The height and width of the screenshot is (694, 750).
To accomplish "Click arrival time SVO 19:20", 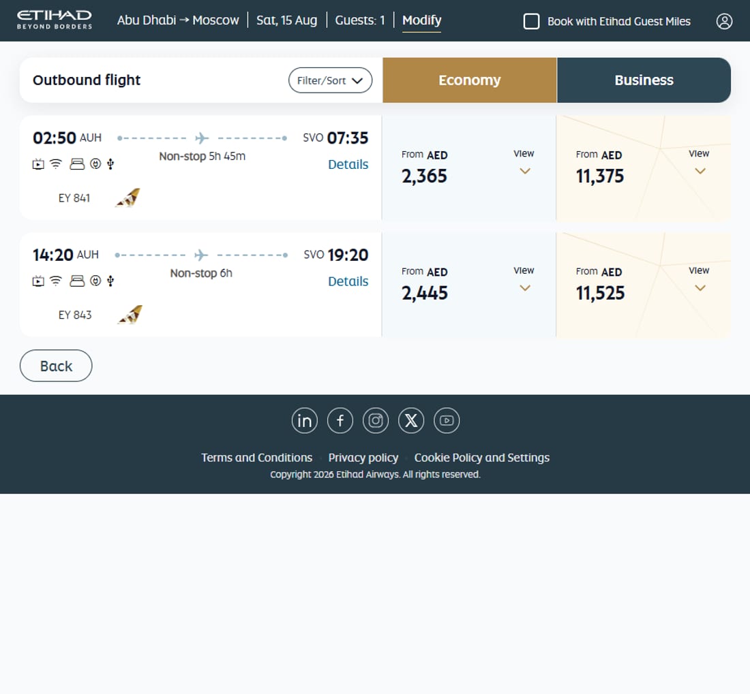I will [x=335, y=255].
